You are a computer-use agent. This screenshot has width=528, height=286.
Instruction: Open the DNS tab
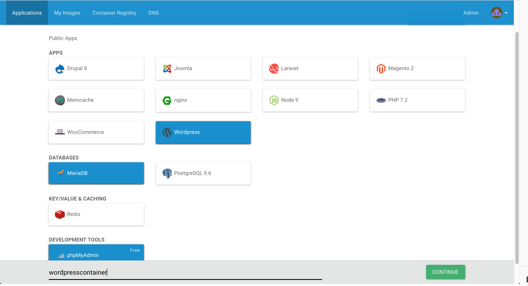click(154, 13)
